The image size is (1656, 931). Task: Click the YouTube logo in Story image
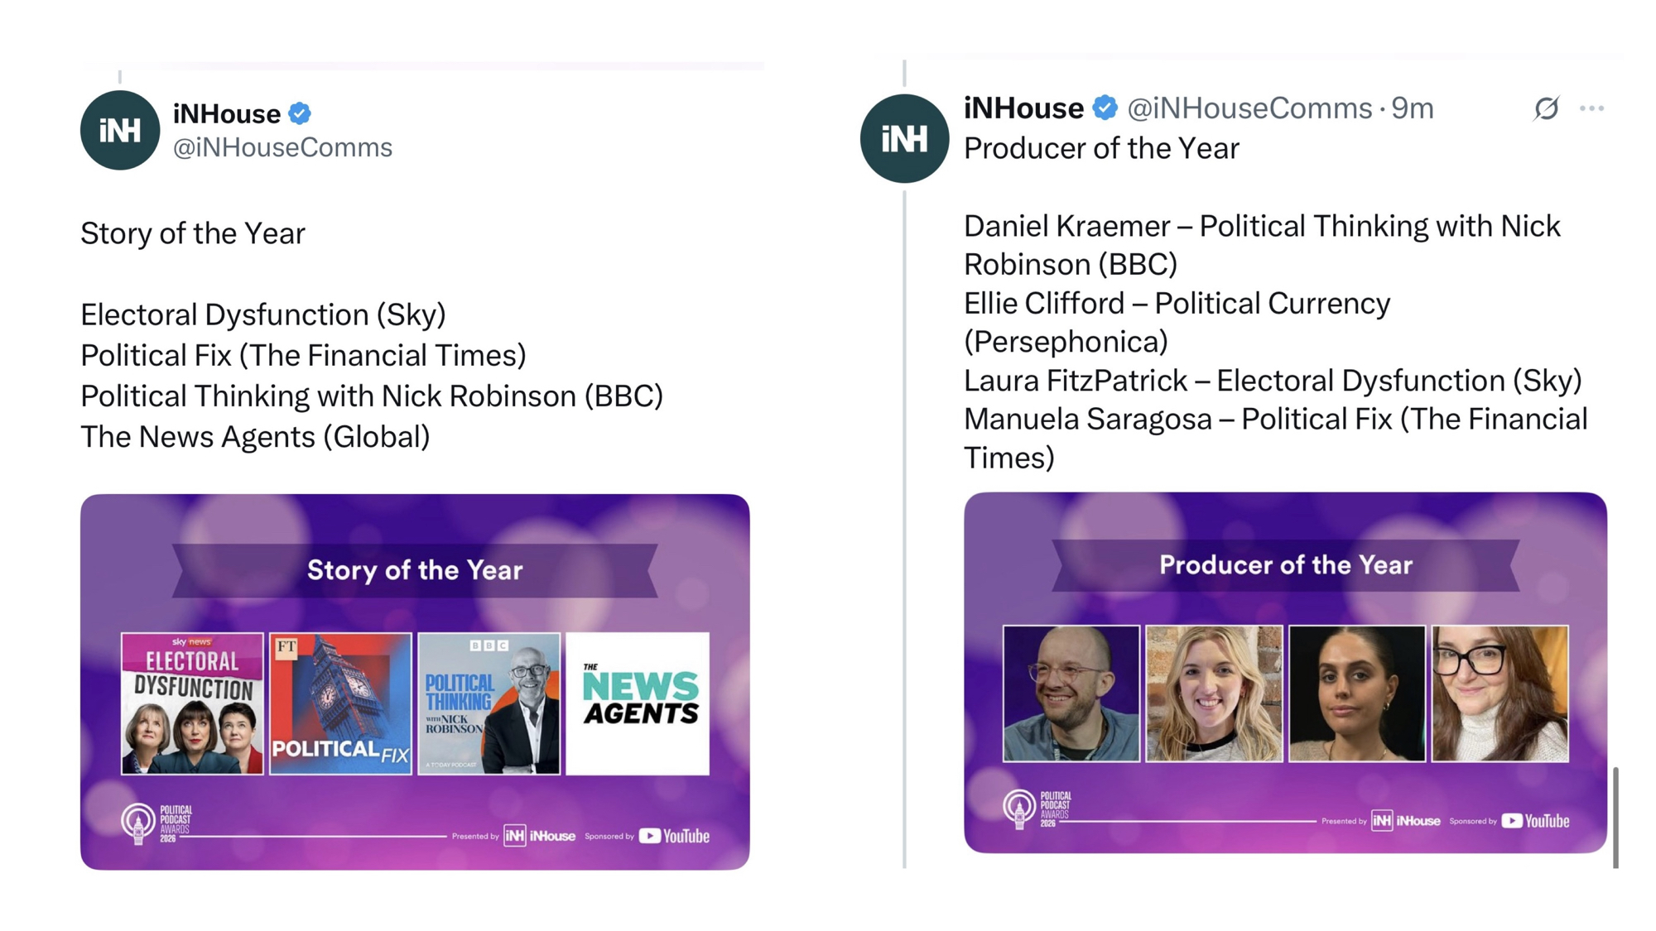click(x=674, y=836)
